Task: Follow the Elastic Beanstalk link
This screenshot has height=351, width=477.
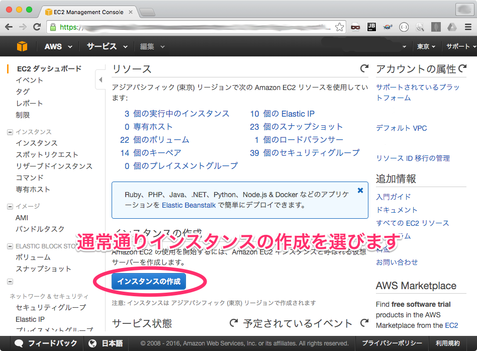Action: 188,205
